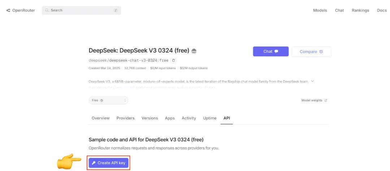Click the Compare button
Screen dimensions: 390x171
point(311,52)
